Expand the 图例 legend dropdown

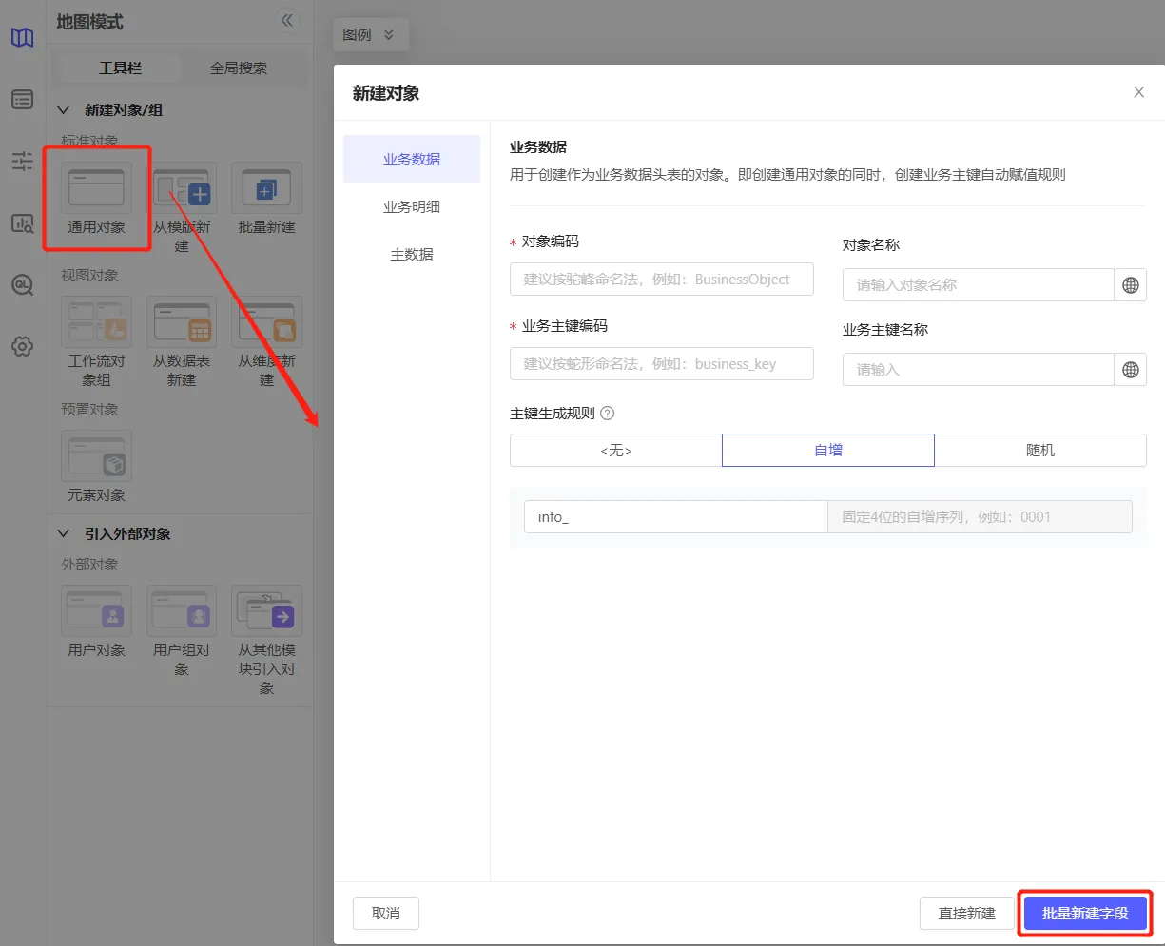[x=370, y=35]
